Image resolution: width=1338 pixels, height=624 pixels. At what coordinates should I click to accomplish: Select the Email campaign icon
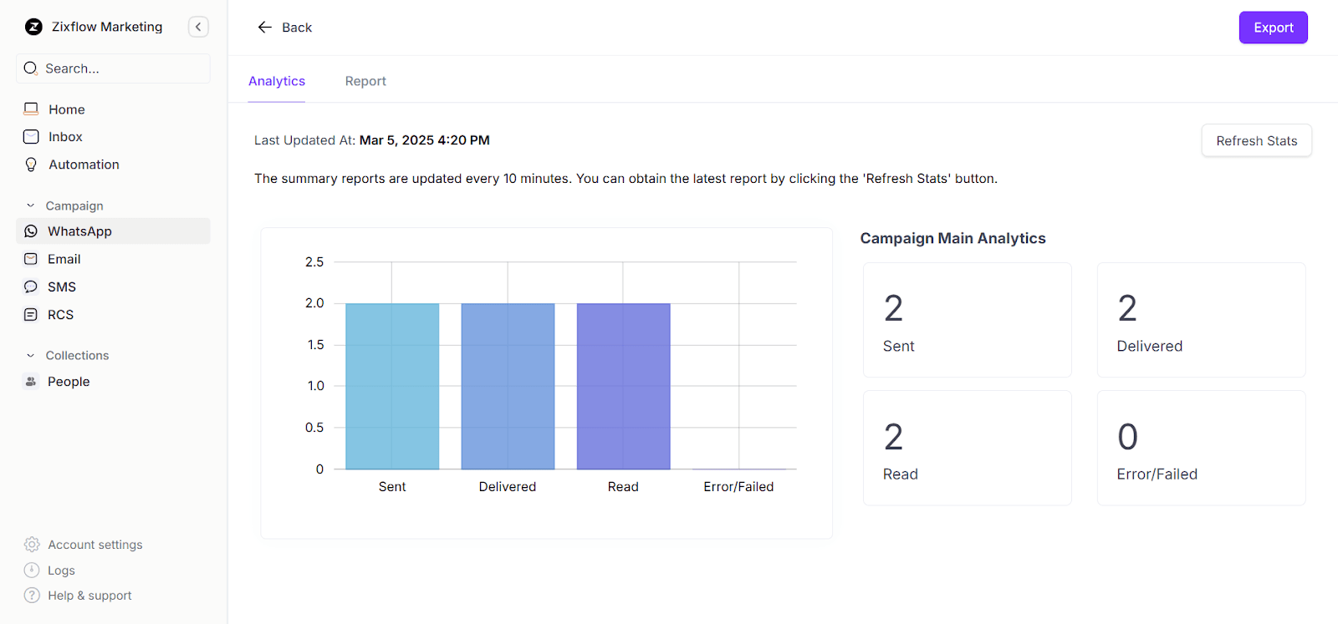31,259
